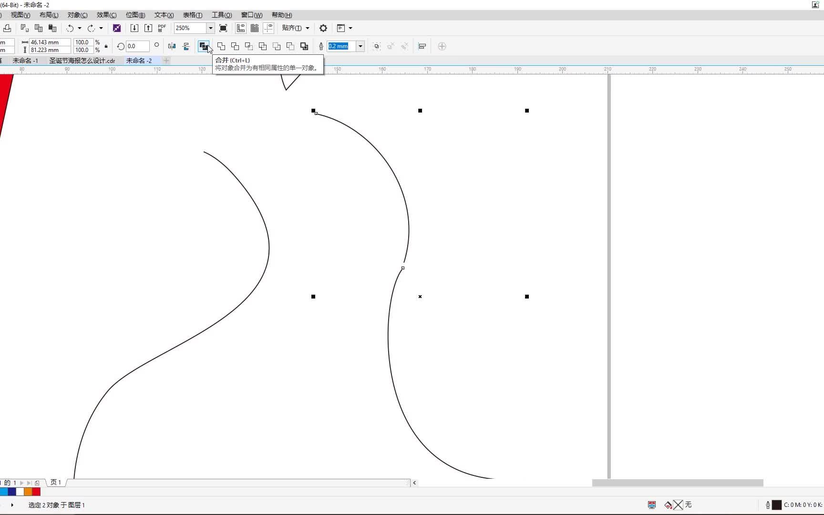
Task: Expand the outline width dropdown
Action: pyautogui.click(x=360, y=46)
